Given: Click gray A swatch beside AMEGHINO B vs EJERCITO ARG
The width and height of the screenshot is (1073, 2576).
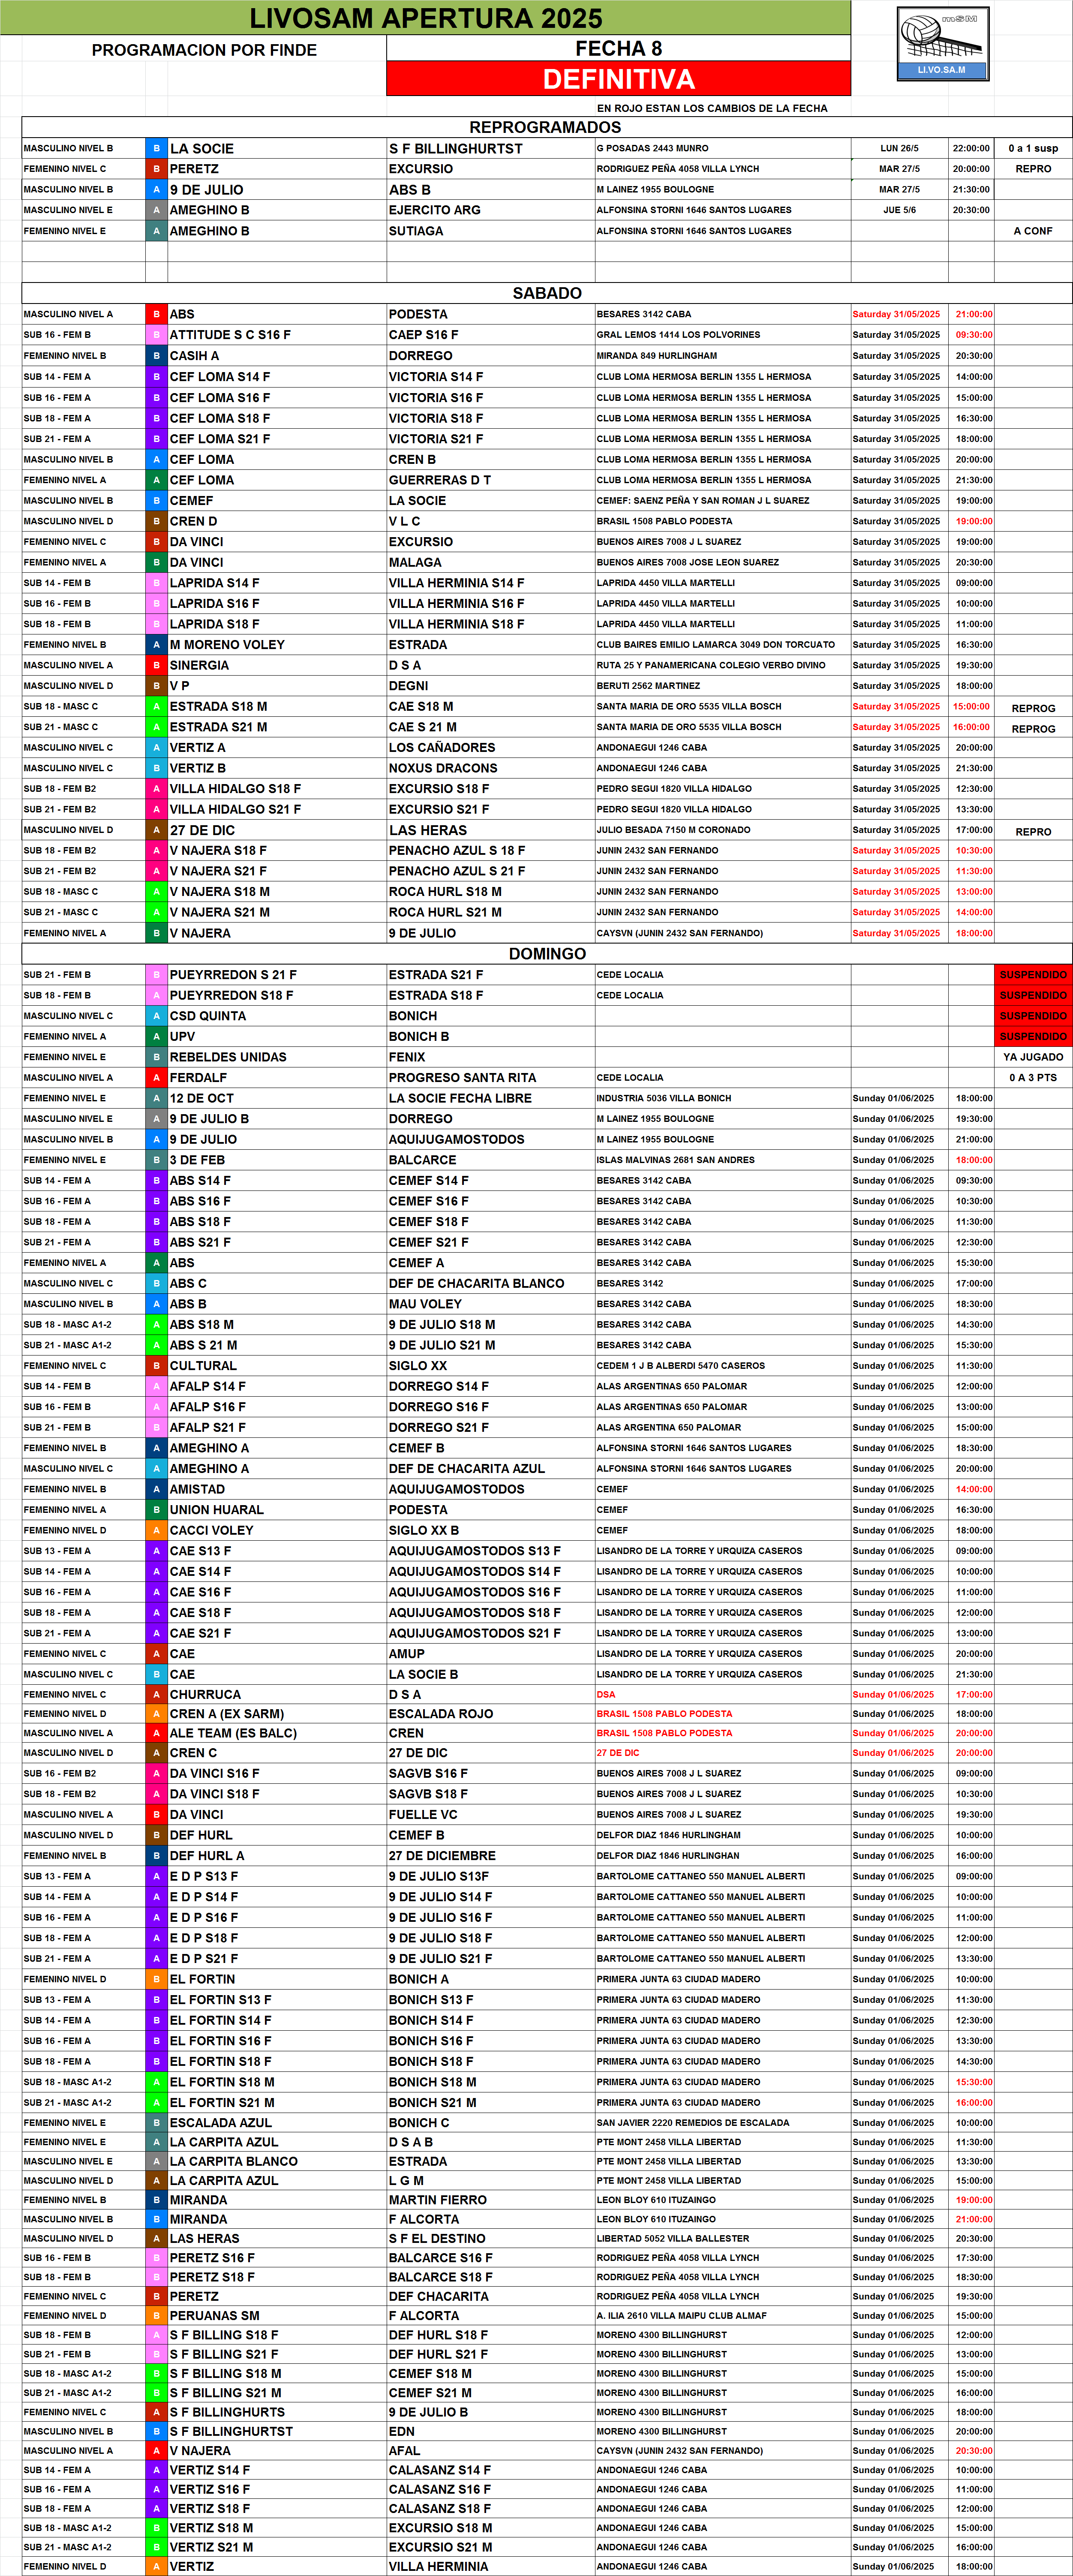Looking at the screenshot, I should pos(156,211).
